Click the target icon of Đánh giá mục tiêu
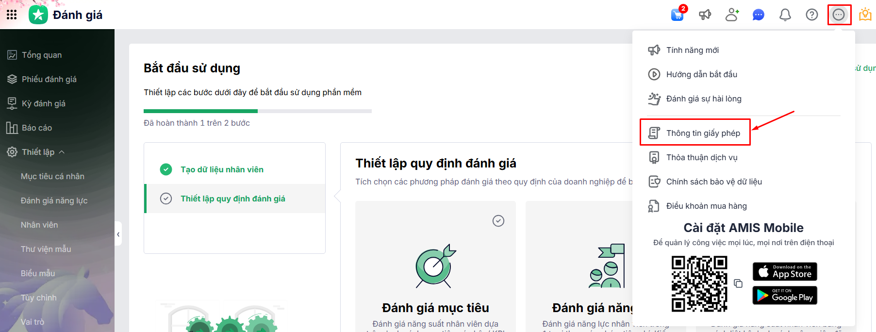Image resolution: width=876 pixels, height=332 pixels. [x=435, y=266]
